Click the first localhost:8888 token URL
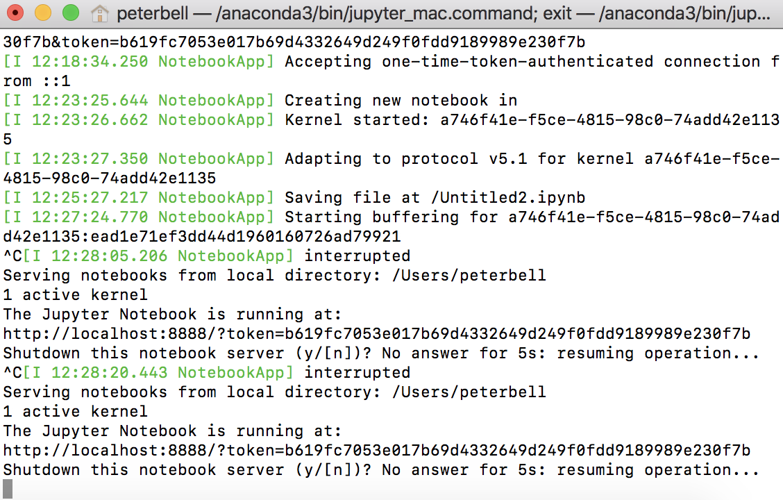The image size is (783, 500). coord(376,333)
